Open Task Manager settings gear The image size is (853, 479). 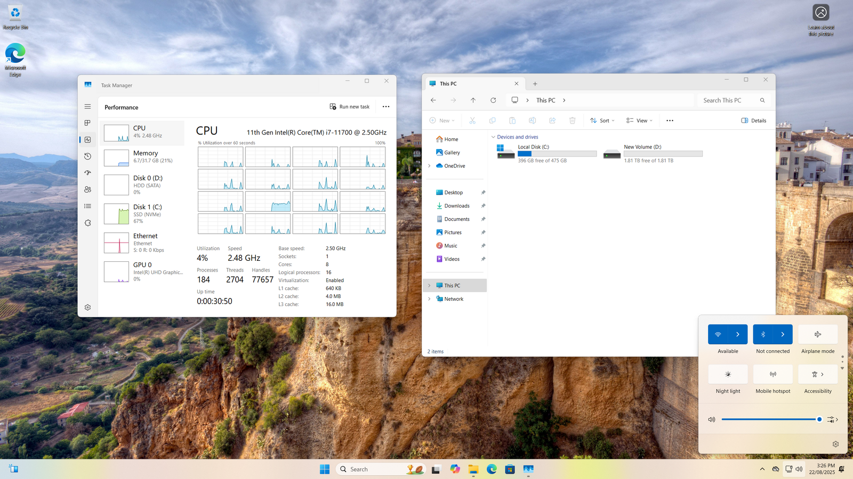[87, 308]
